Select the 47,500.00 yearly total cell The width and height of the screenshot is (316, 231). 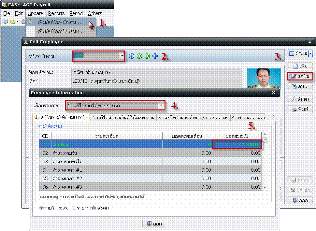237,144
